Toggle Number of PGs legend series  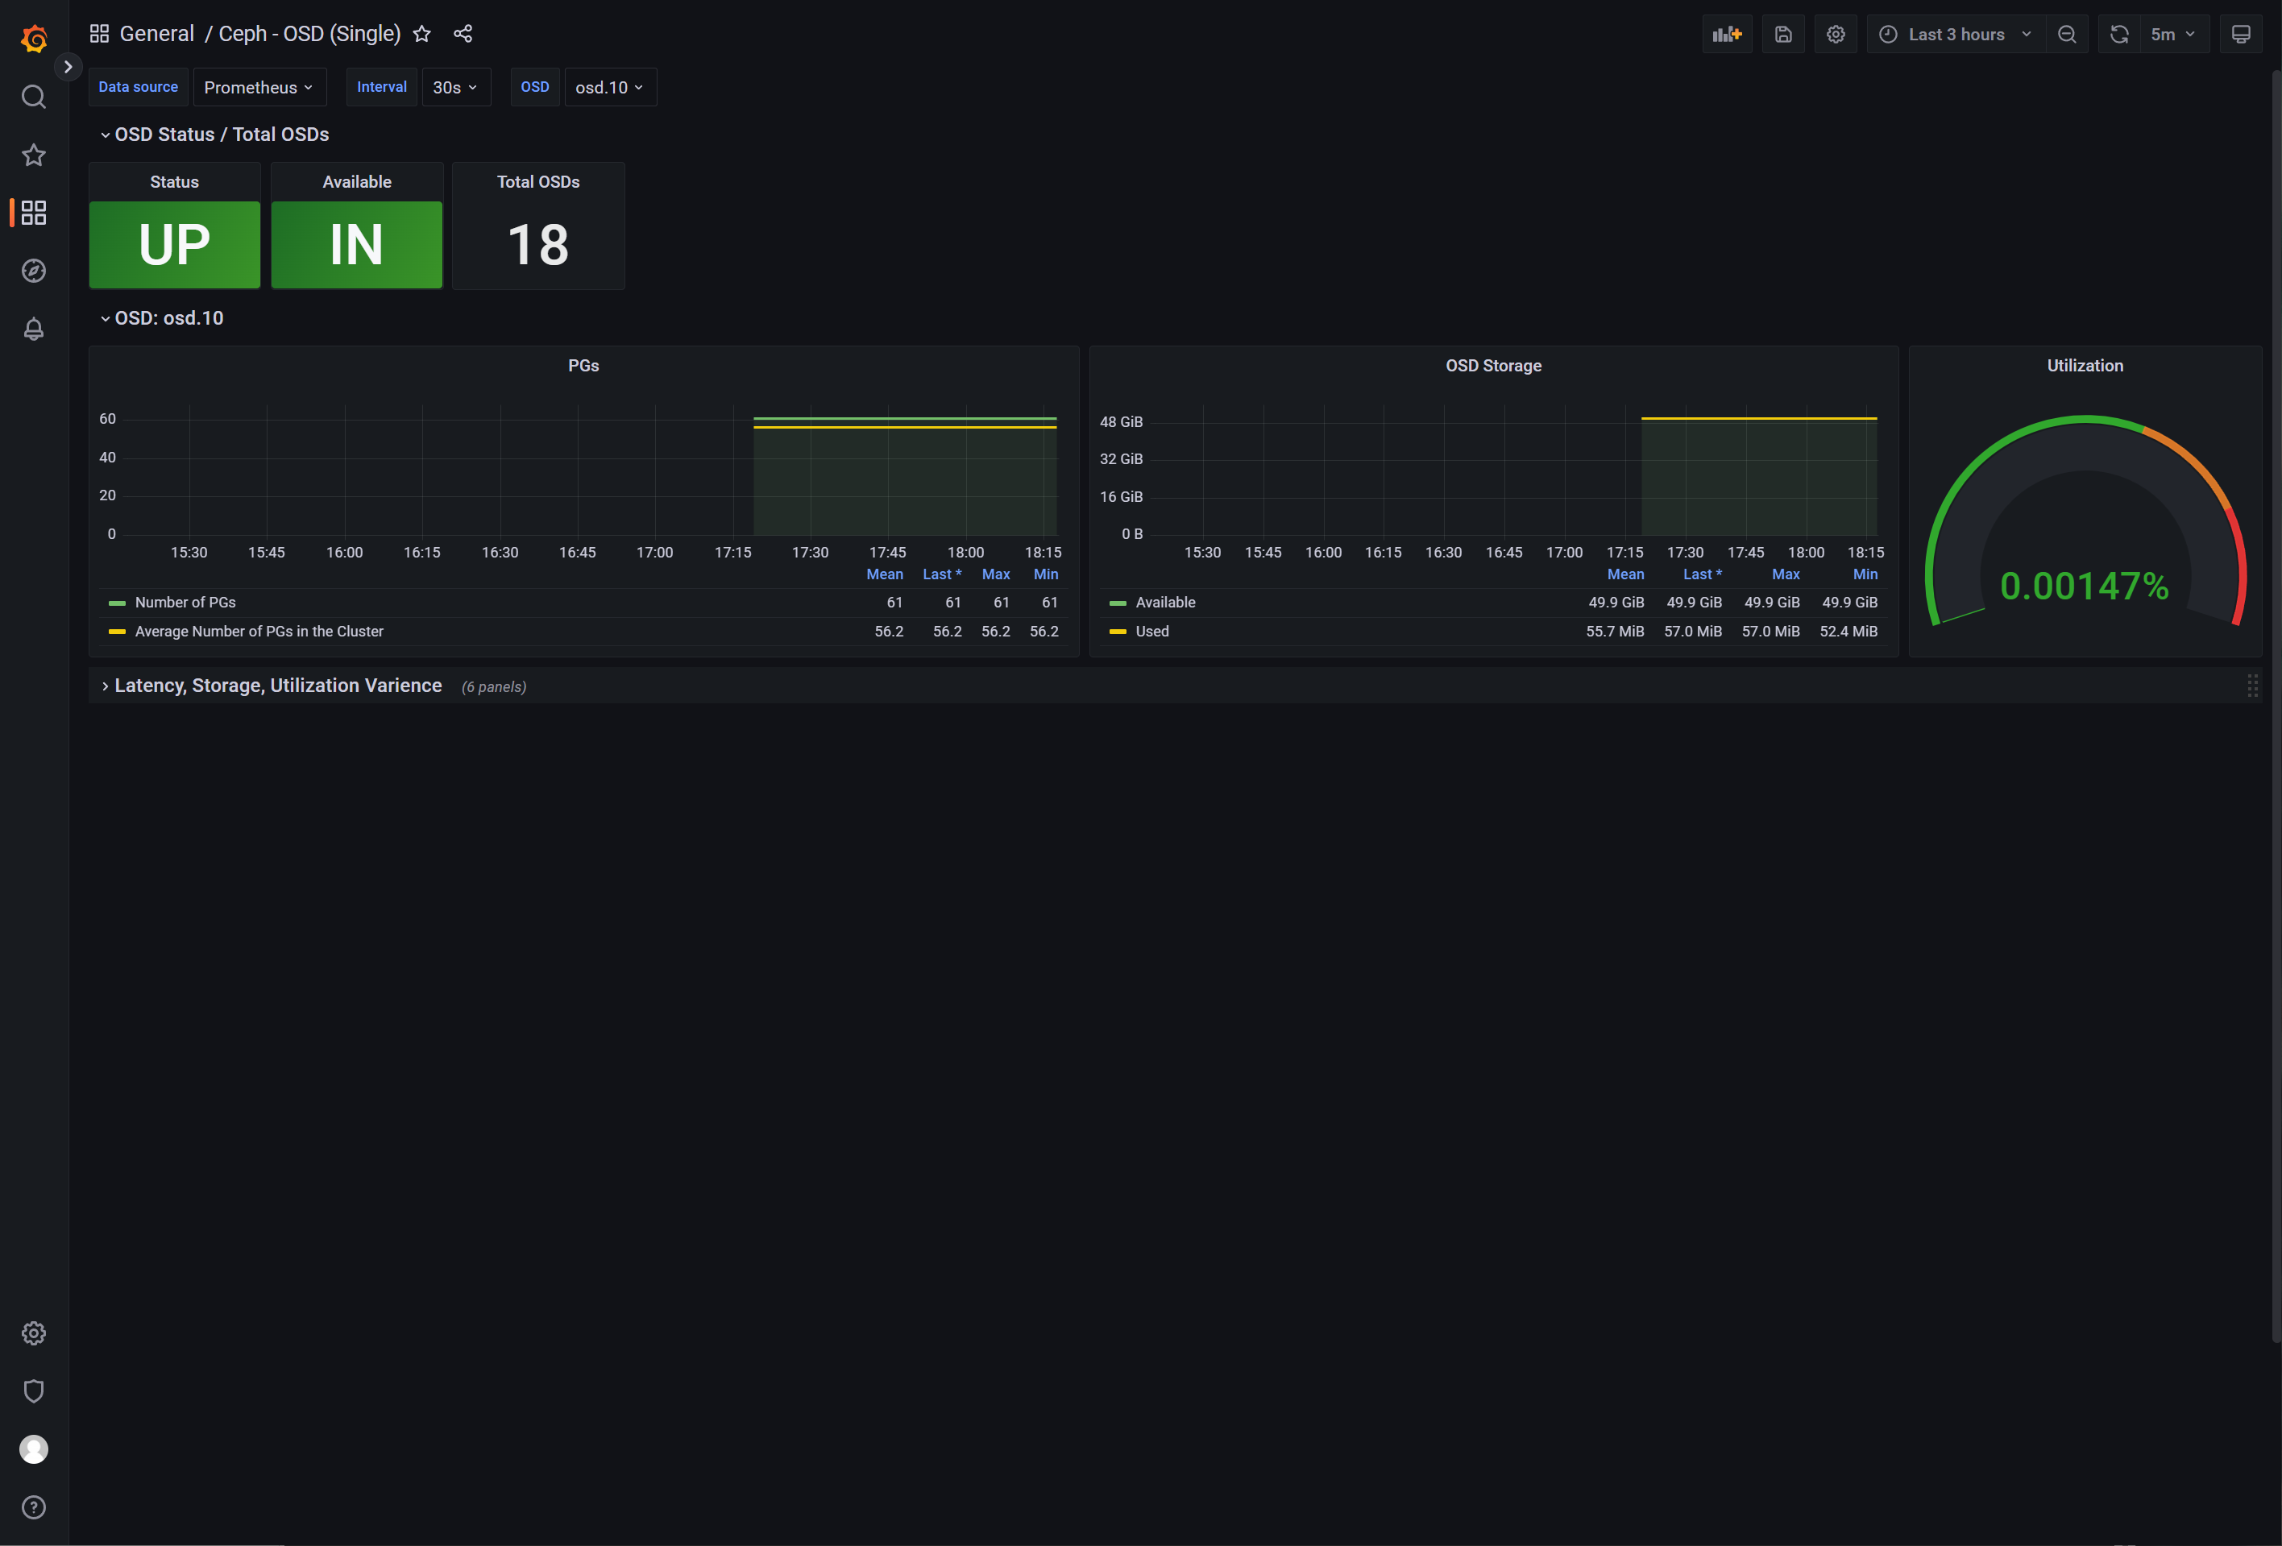point(185,603)
